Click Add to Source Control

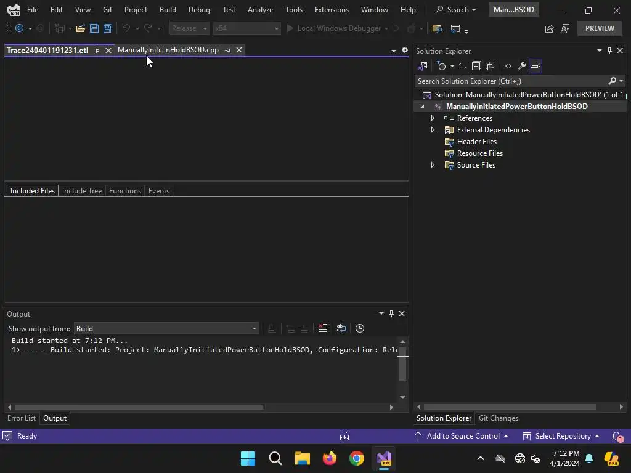(x=461, y=436)
